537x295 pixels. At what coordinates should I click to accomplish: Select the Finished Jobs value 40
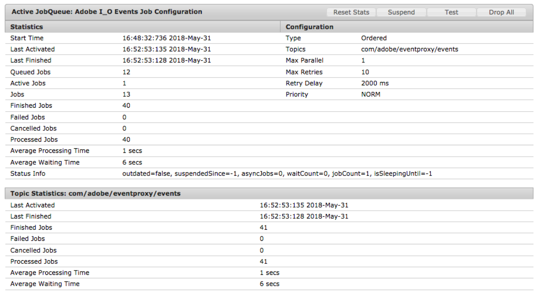[x=126, y=106]
